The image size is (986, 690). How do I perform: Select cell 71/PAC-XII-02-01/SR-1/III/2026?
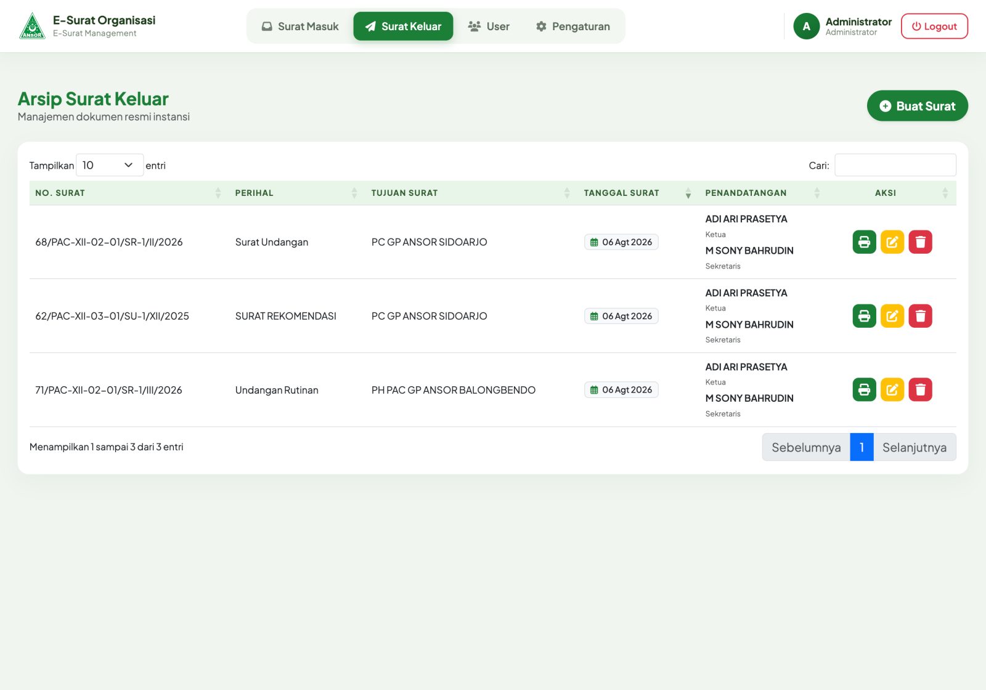[x=108, y=390]
